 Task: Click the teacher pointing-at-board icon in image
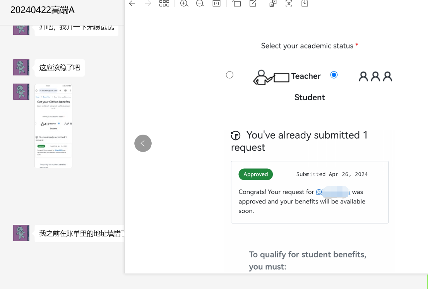pyautogui.click(x=271, y=77)
